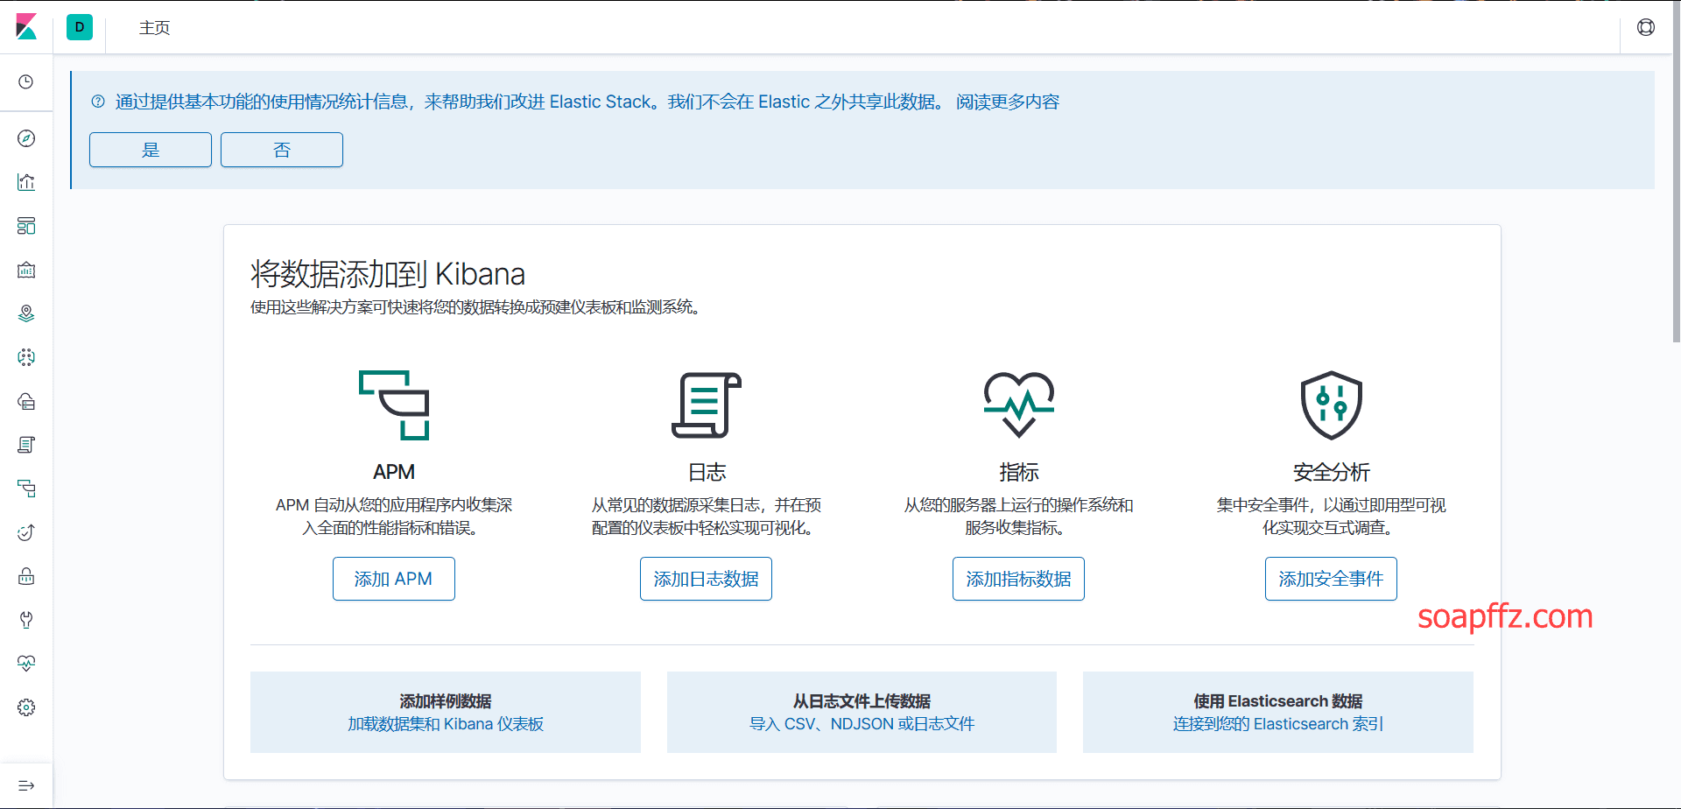Open Canvas icon in sidebar
This screenshot has height=809, width=1681.
point(26,270)
